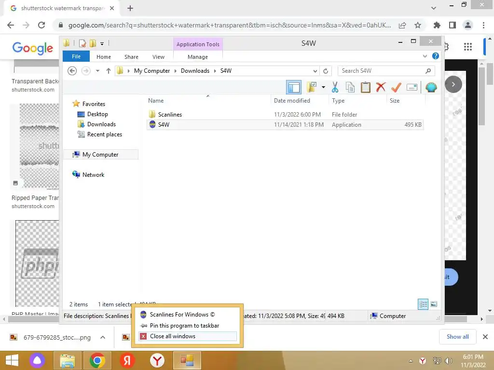
Task: Toggle the preview pane layout button
Action: pyautogui.click(x=294, y=87)
